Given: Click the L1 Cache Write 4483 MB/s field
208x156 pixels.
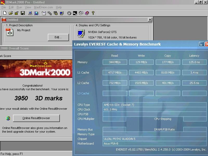Looking at the screenshot, I should pos(141,73).
